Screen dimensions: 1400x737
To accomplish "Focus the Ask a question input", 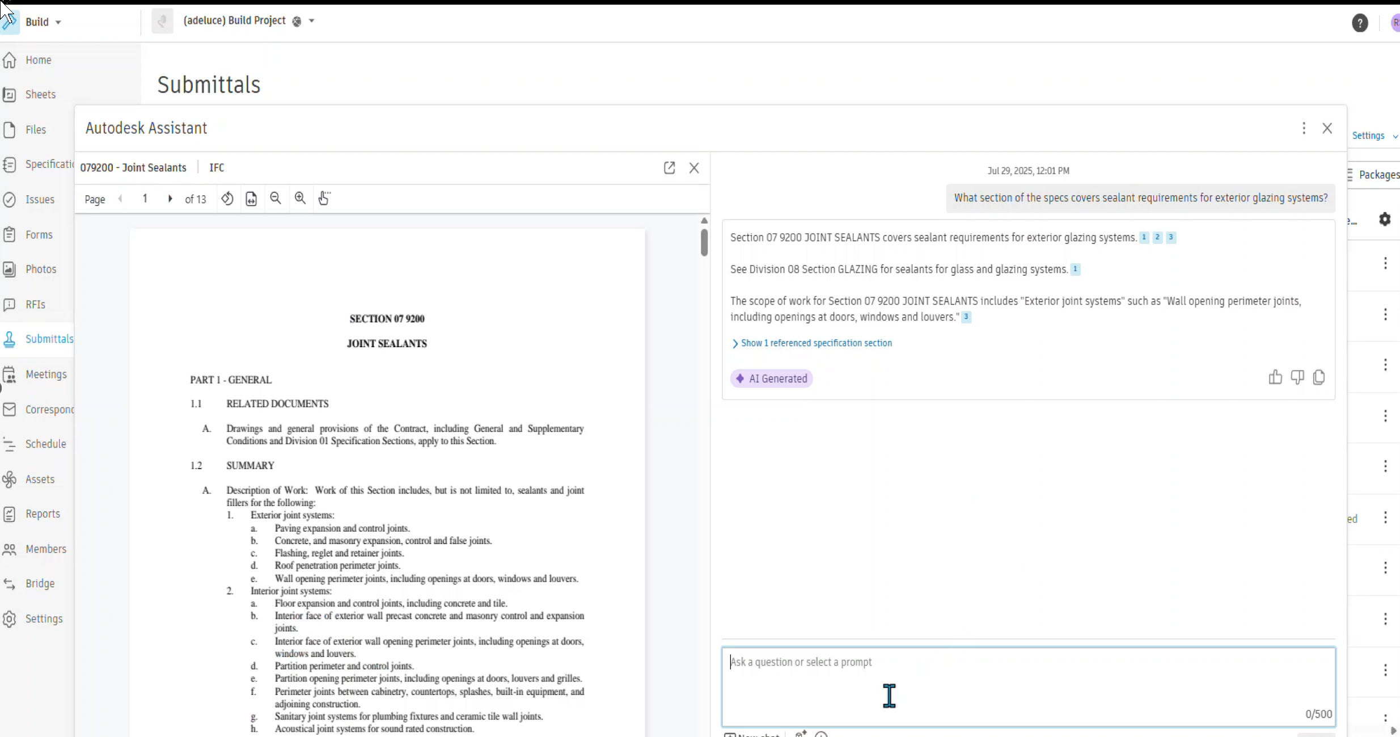I will tap(1028, 687).
